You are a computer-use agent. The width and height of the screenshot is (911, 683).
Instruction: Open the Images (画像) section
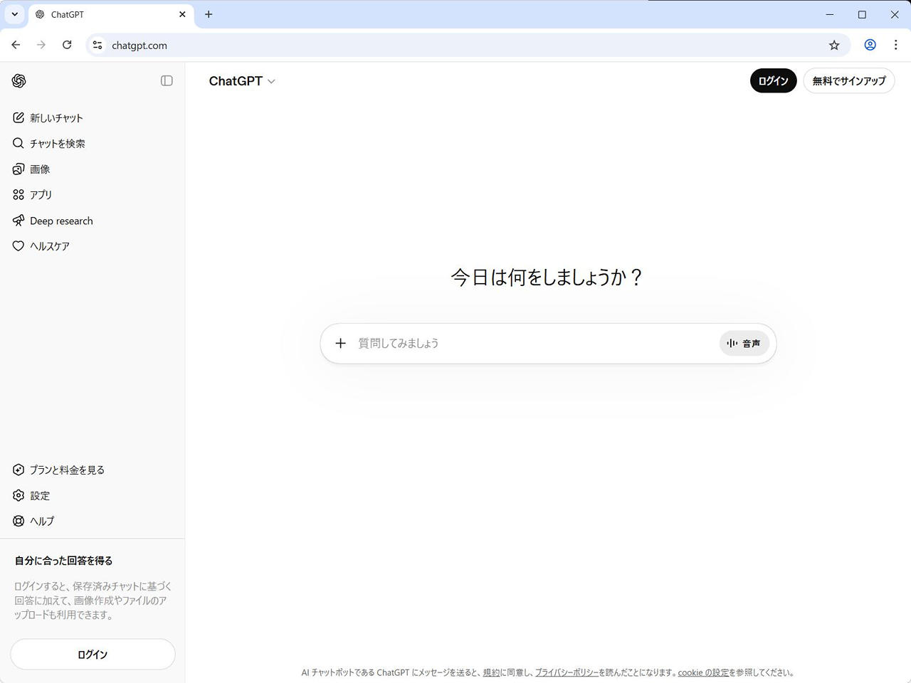(x=40, y=169)
